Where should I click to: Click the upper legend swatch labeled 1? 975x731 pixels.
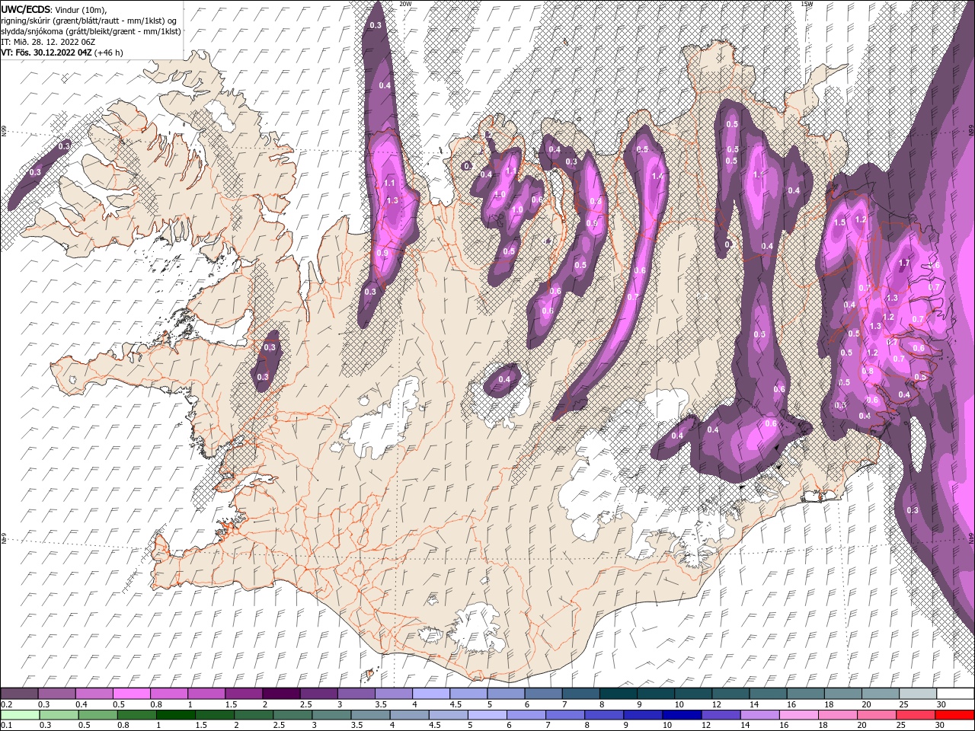pyautogui.click(x=206, y=694)
